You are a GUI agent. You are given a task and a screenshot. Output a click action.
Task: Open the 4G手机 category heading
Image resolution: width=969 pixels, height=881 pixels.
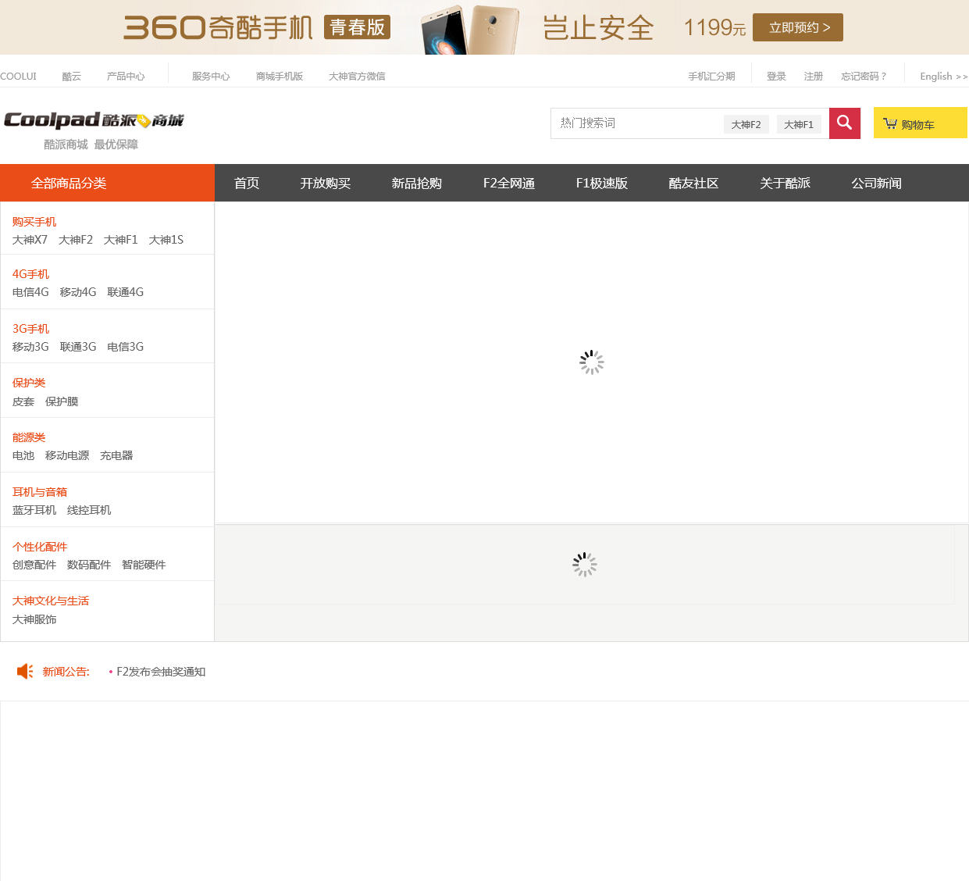[30, 274]
